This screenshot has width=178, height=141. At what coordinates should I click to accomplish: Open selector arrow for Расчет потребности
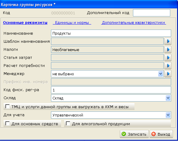click(168, 66)
